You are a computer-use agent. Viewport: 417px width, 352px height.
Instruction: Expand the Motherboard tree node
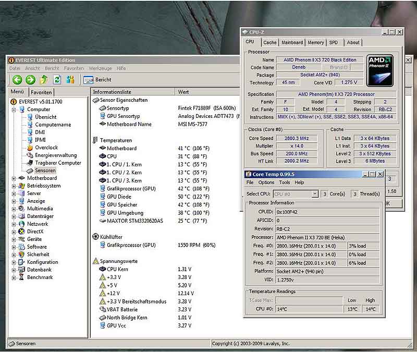tap(14, 178)
